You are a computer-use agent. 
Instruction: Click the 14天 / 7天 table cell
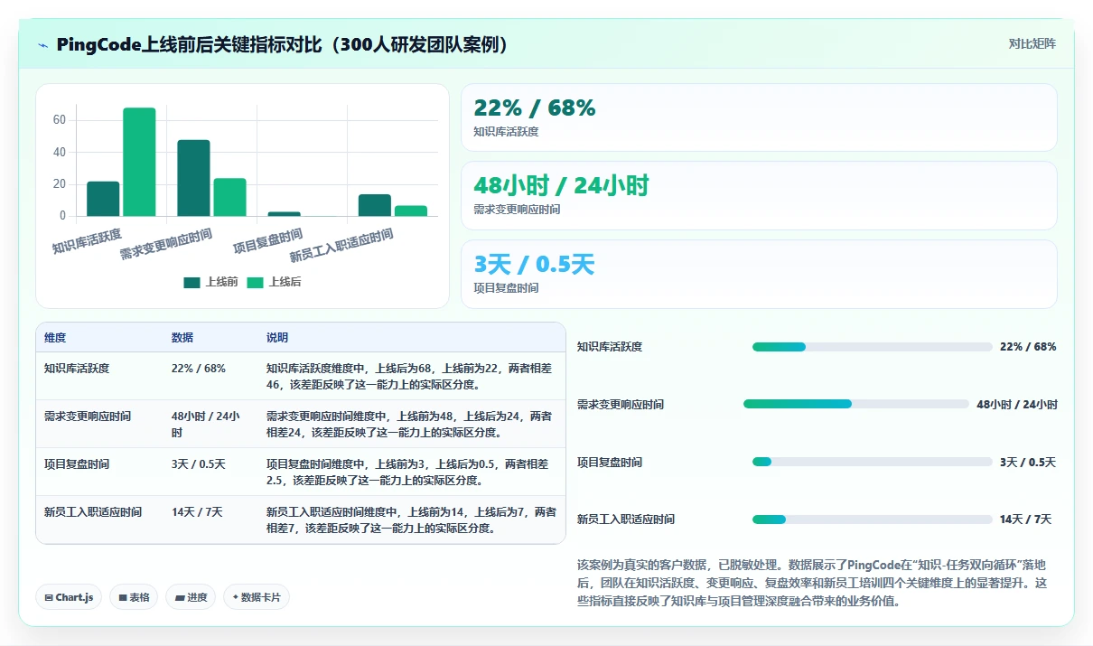pos(197,512)
